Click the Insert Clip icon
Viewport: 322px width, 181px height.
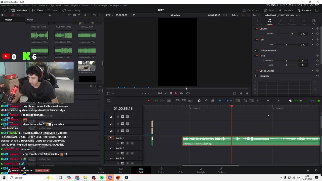[177, 101]
